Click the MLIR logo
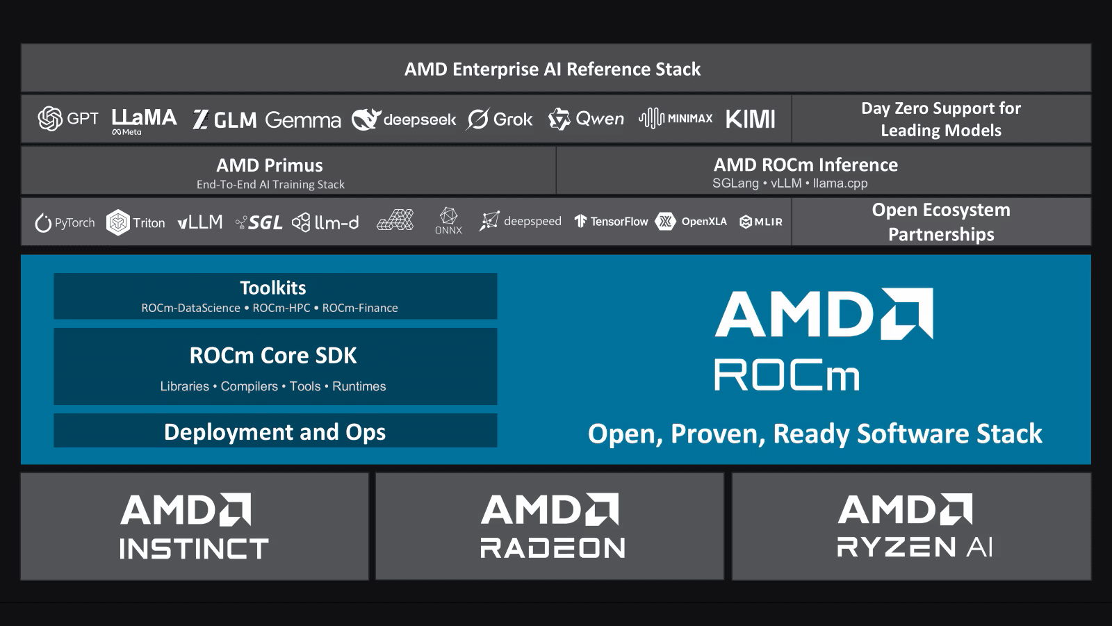 (x=761, y=222)
